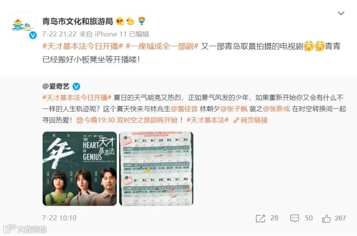This screenshot has height=236, width=357.
Task: Open the @雷佳音 mention
Action: (x=184, y=109)
